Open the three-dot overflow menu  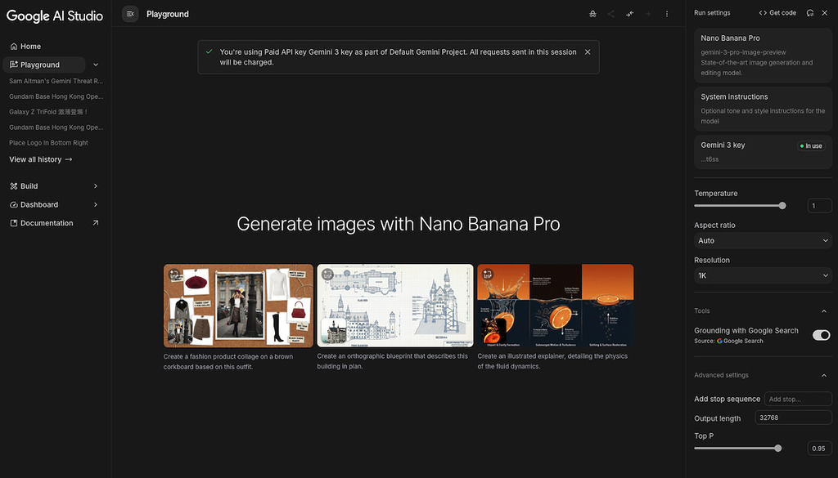667,13
